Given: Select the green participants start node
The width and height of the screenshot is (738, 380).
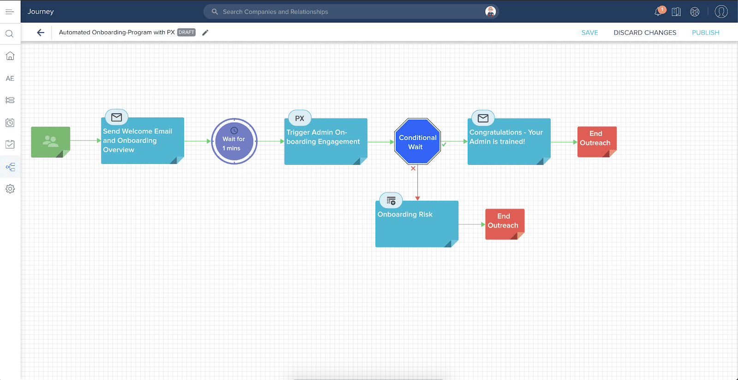Looking at the screenshot, I should click(x=50, y=142).
